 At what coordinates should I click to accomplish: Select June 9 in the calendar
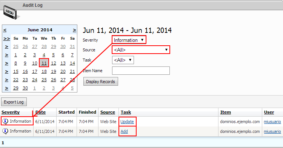pos(25,63)
